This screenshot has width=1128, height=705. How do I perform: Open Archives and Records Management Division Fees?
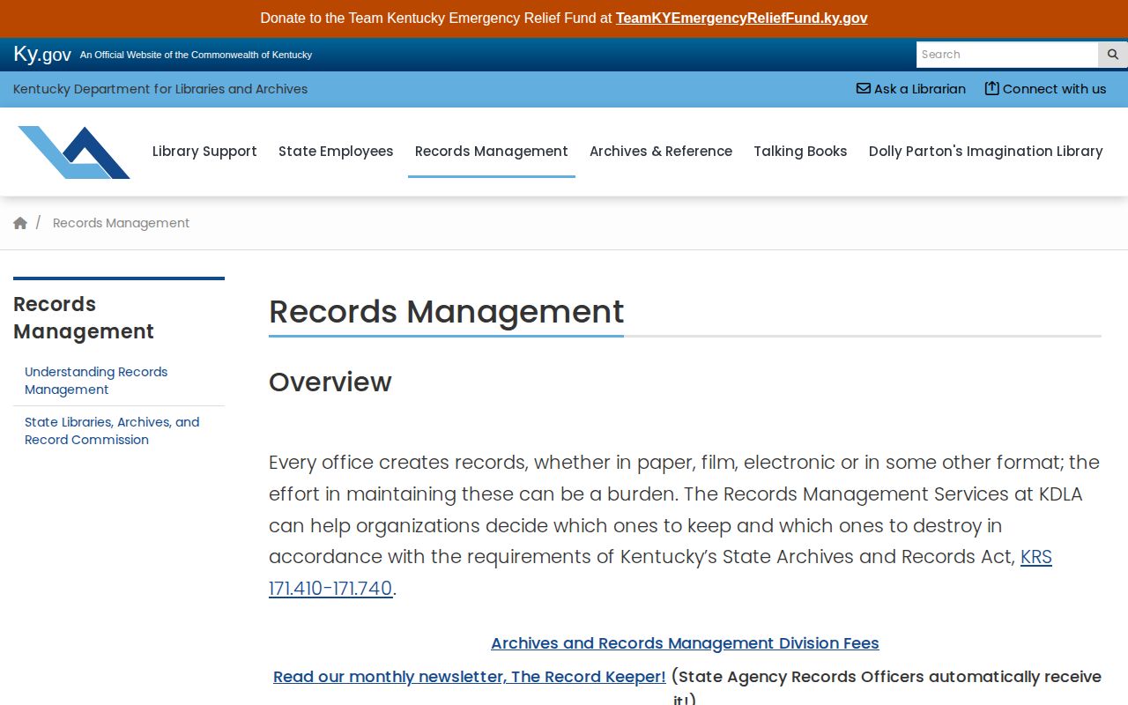coord(685,643)
